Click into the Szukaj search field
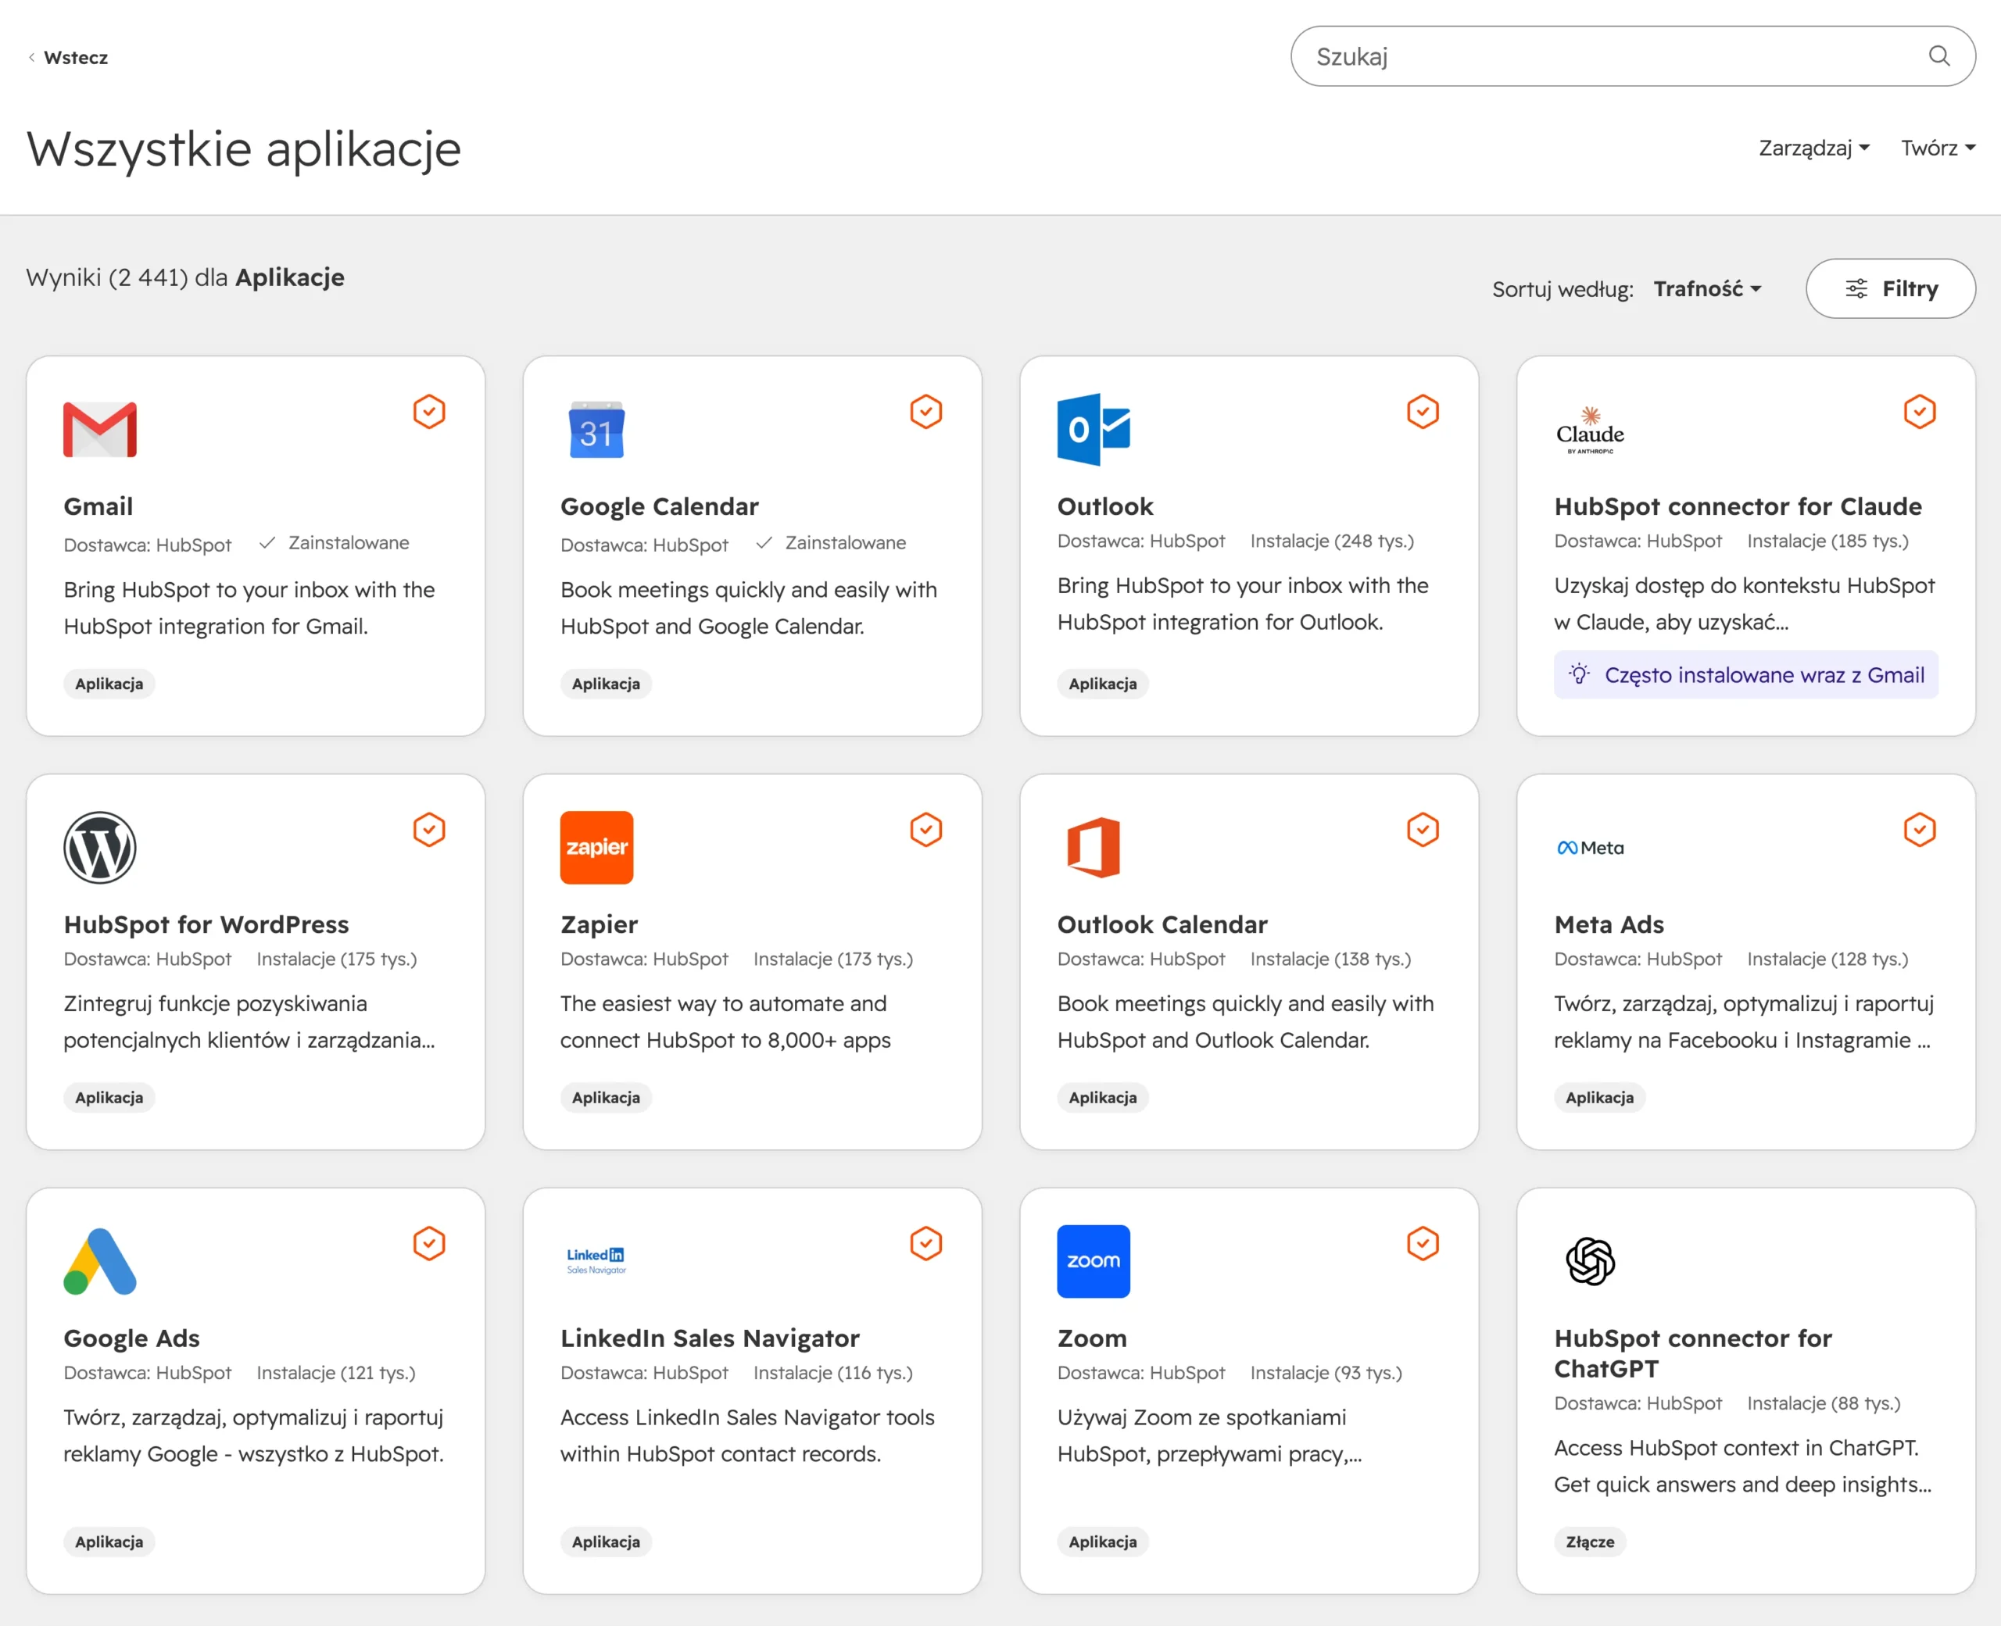This screenshot has width=2001, height=1626. coord(1633,56)
